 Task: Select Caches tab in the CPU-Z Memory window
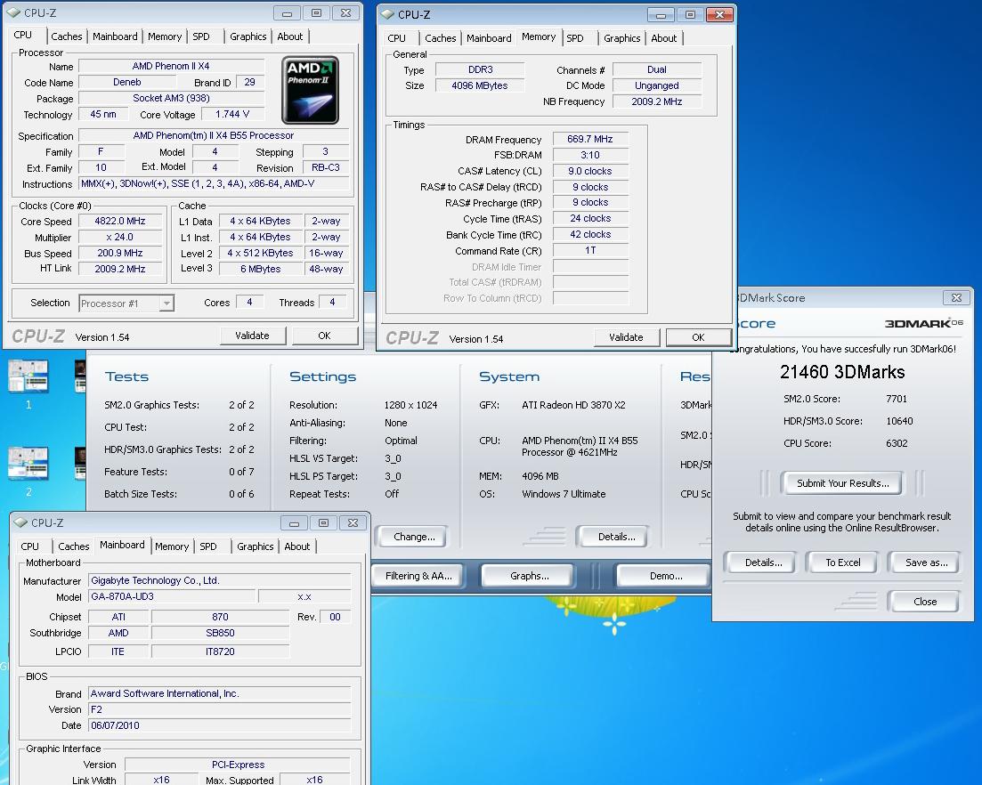(441, 38)
